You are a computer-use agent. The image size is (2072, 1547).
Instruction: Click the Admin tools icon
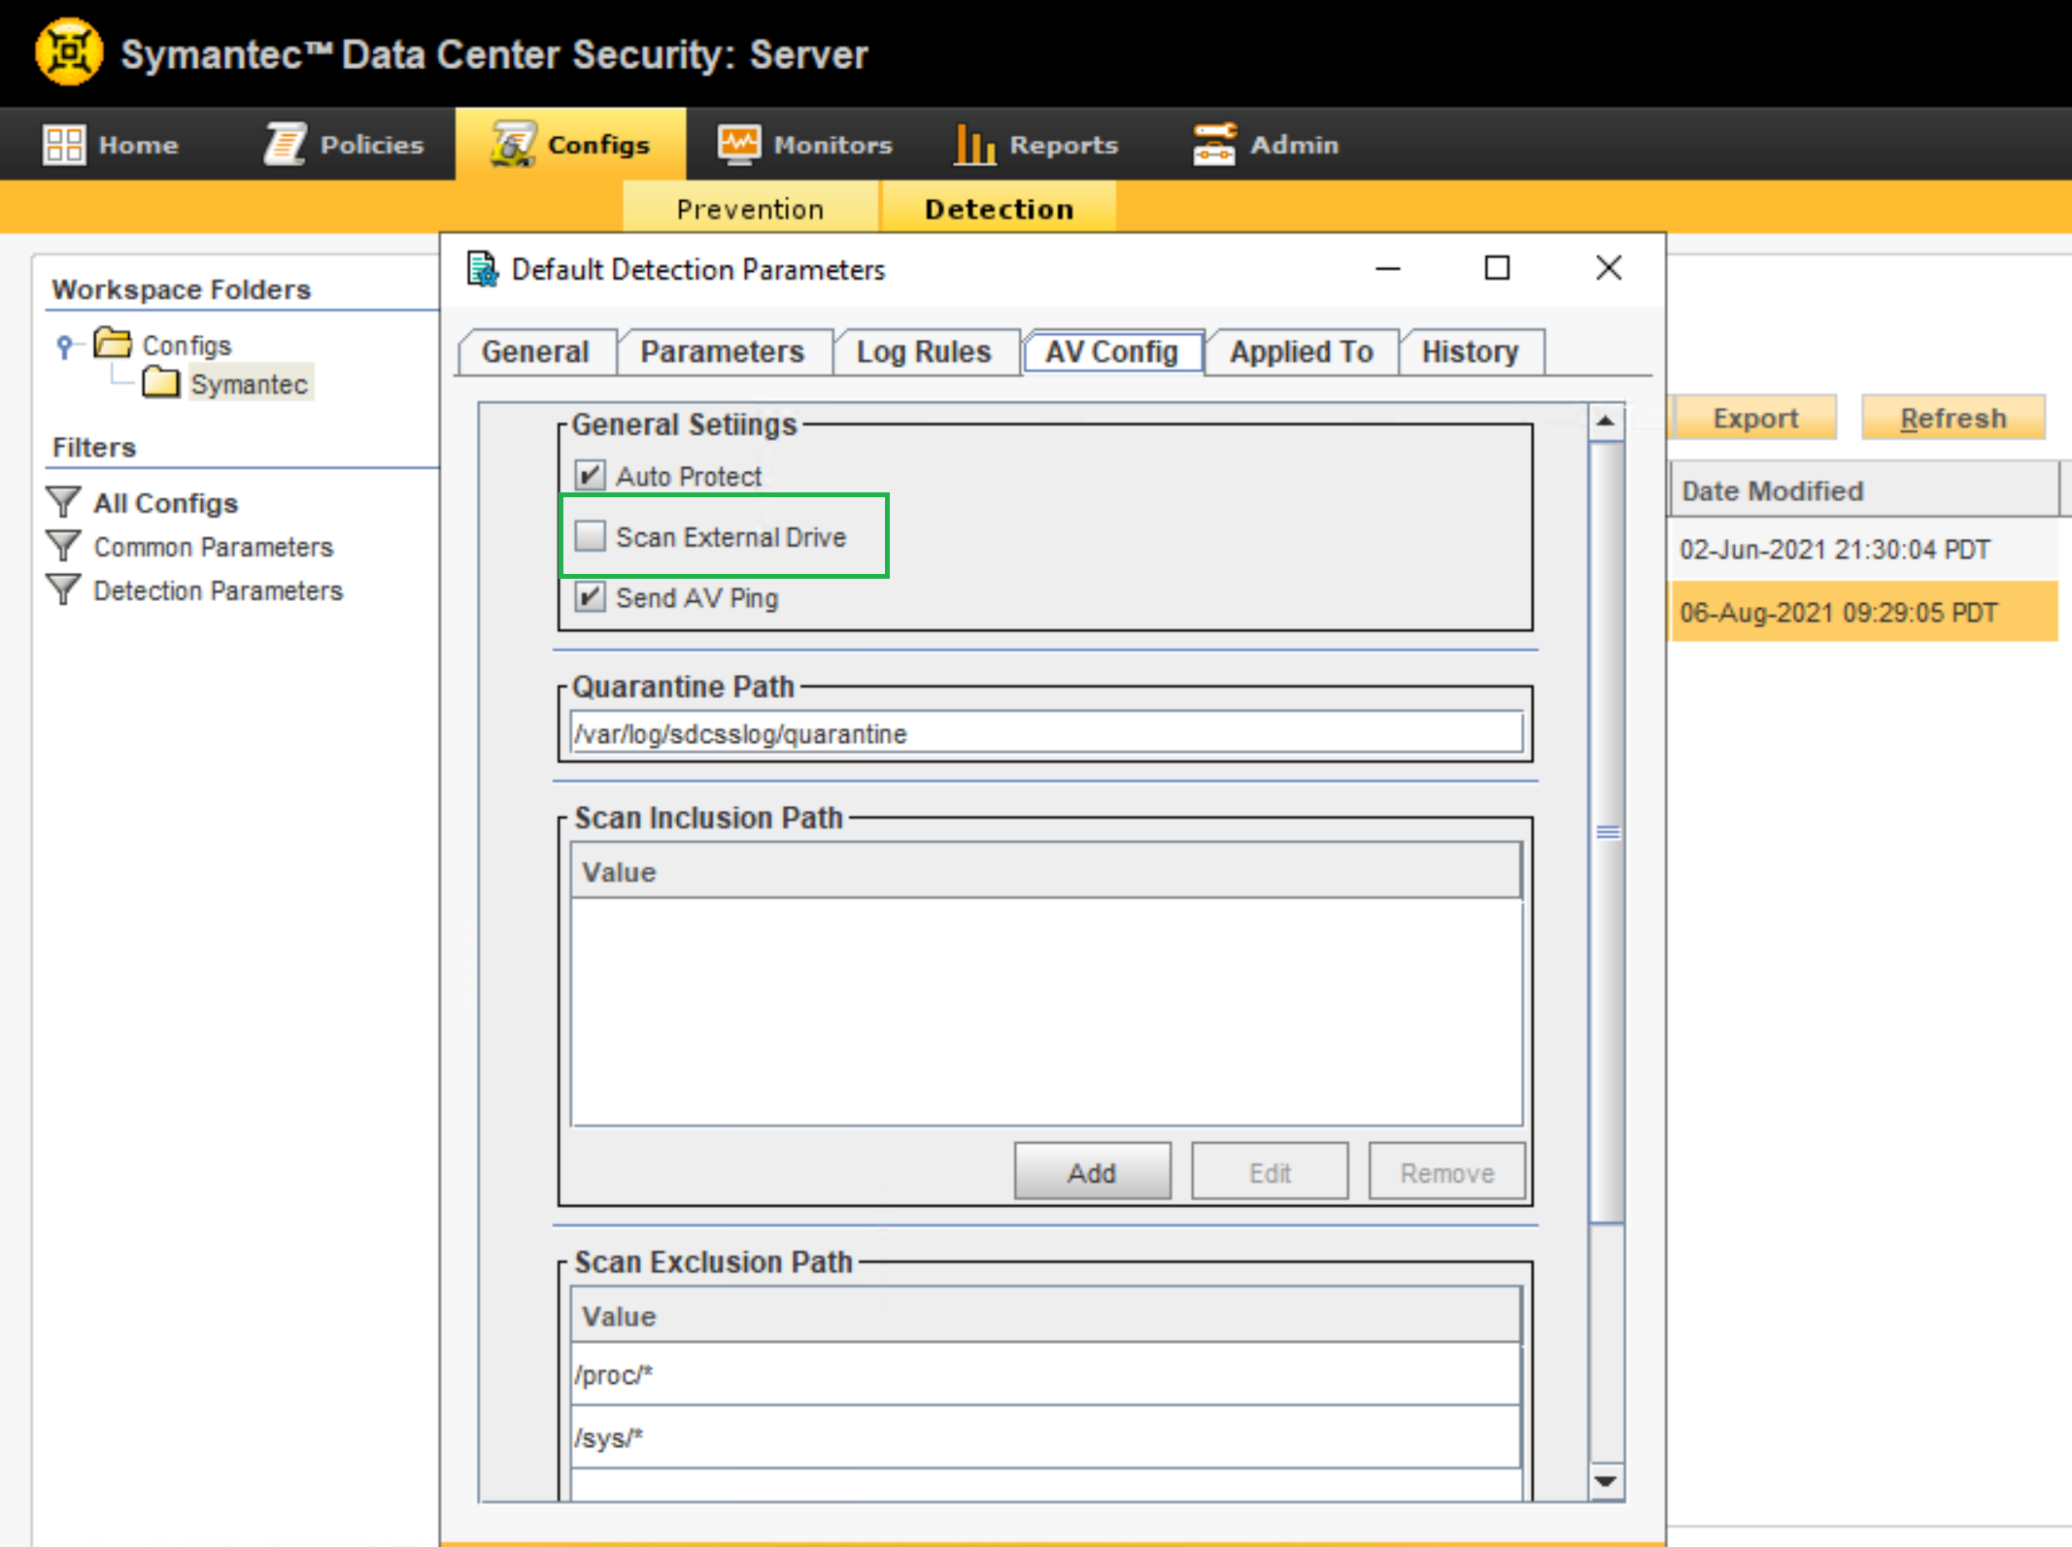tap(1213, 145)
